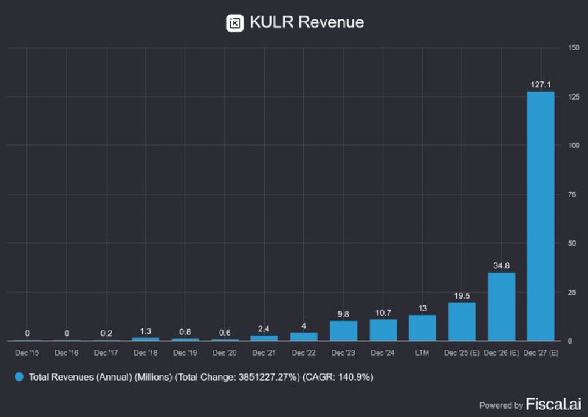Select the Dec '22 bar
This screenshot has height=417, width=588.
(x=304, y=336)
